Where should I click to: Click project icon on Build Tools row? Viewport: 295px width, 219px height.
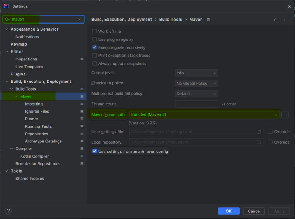coord(82,89)
